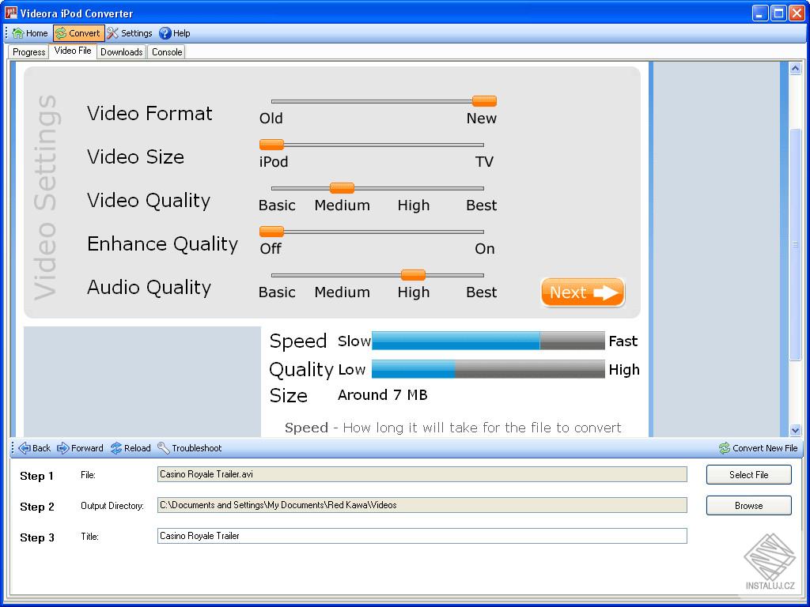Choose High under Video Quality

pyautogui.click(x=413, y=205)
